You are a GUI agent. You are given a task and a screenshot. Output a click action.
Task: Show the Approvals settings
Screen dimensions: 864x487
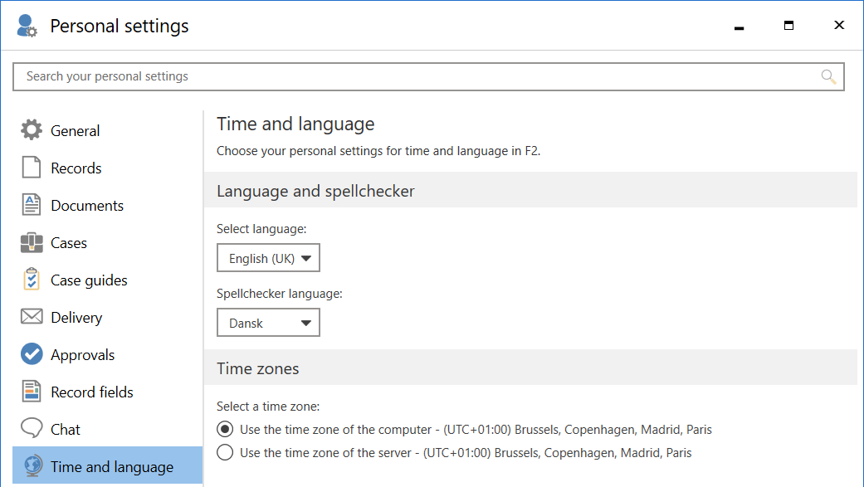(x=107, y=355)
